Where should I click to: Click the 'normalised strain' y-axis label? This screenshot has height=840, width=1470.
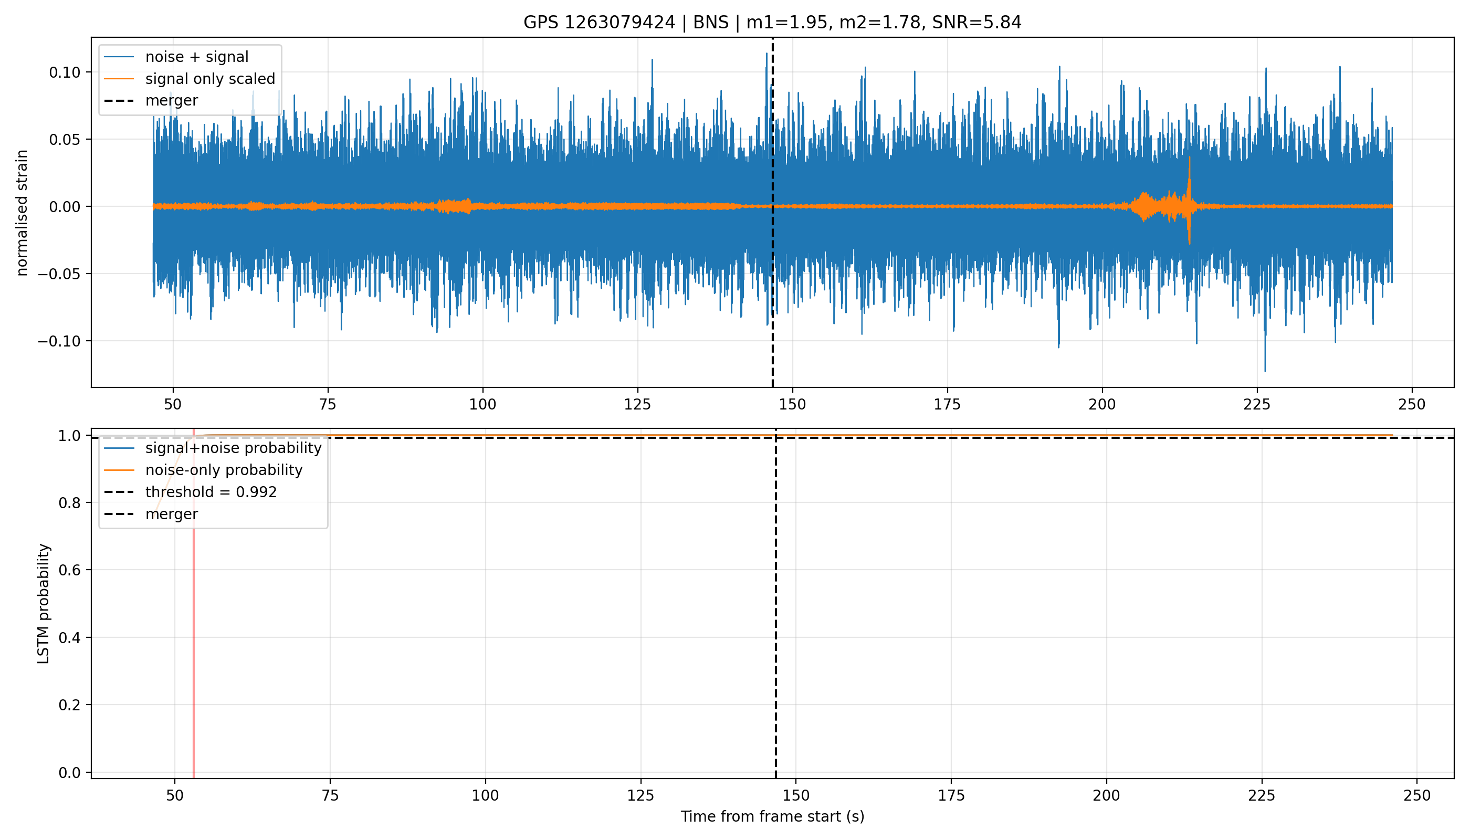(x=22, y=213)
